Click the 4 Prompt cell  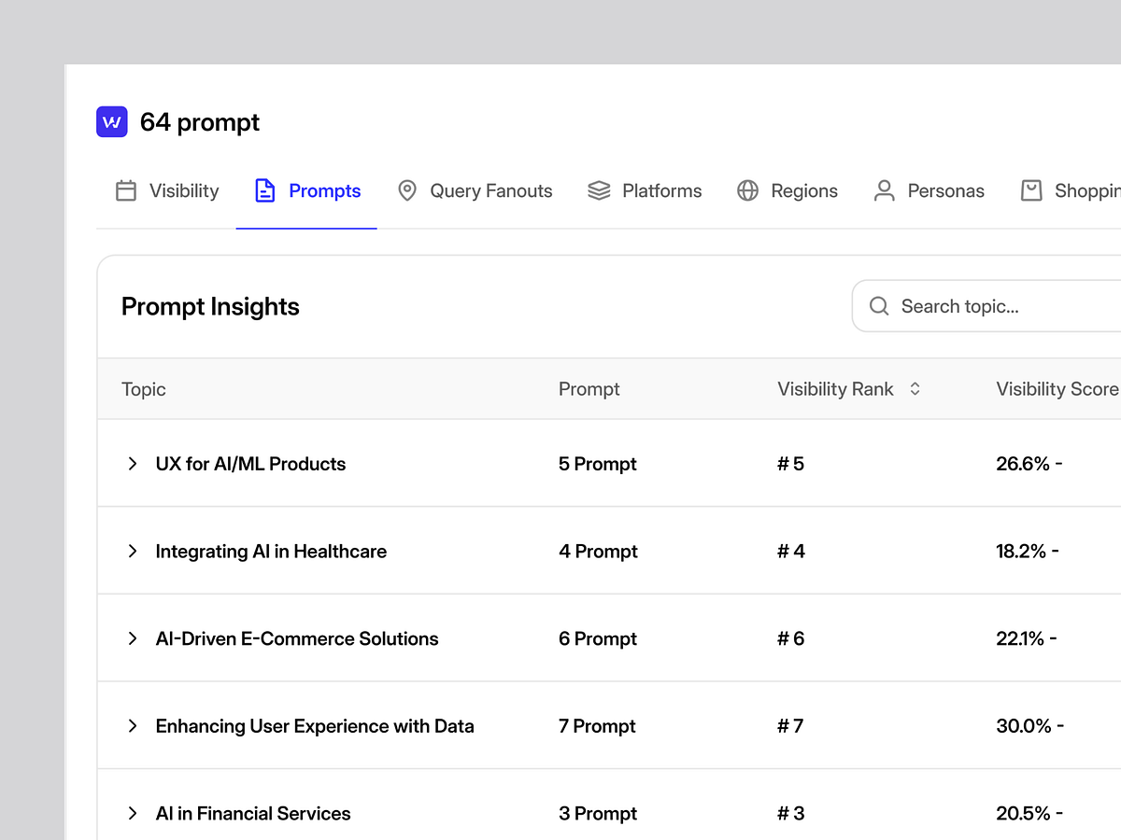(598, 552)
